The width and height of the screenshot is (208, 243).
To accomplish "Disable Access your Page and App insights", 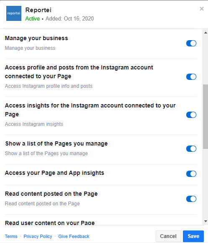I will point(191,174).
